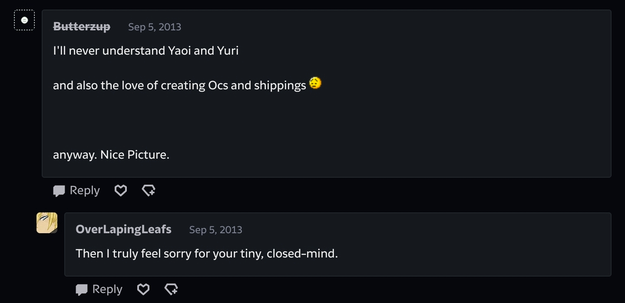Click Butterzup's placeholder avatar icon
625x303 pixels.
coord(24,20)
